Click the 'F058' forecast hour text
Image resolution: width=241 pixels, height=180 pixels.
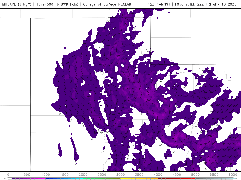(x=179, y=4)
